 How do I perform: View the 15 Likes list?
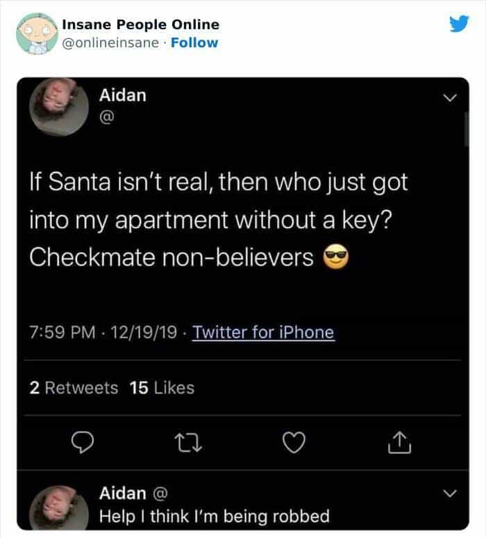(x=162, y=388)
